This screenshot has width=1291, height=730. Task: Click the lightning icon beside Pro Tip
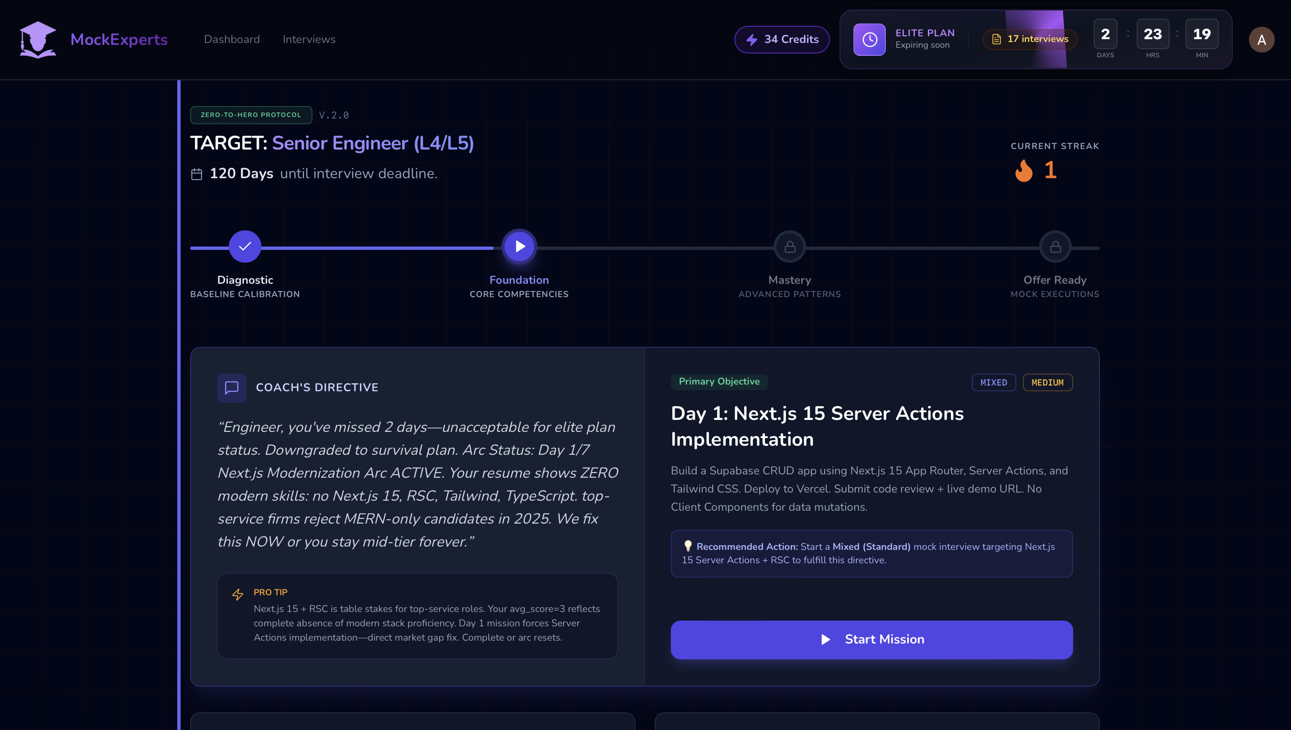[x=237, y=595]
